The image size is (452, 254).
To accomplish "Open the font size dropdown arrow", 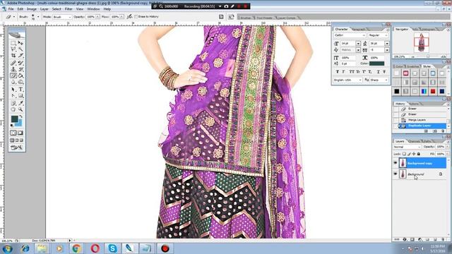I will pos(358,44).
